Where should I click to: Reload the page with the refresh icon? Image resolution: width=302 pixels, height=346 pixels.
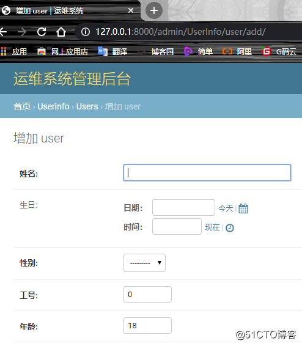click(42, 32)
